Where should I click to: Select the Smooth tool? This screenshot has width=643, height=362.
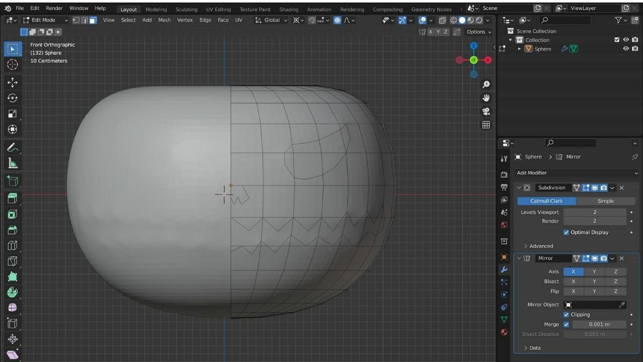(x=12, y=308)
